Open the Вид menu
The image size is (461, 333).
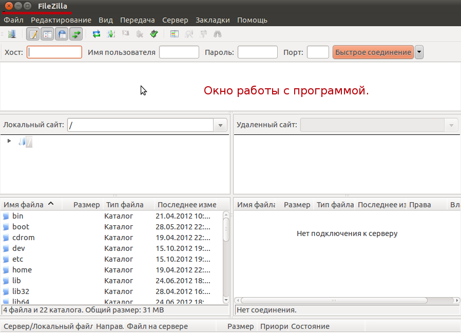click(x=106, y=20)
